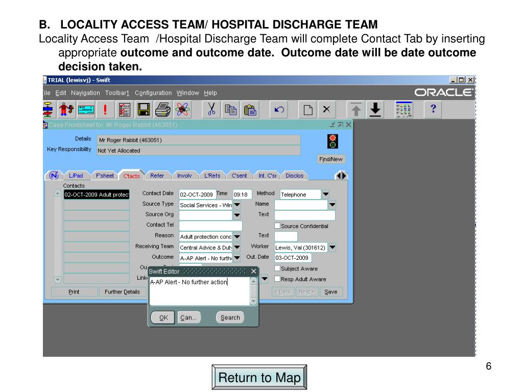Switch to the Involv tab
Screen dimensions: 523x392
[x=184, y=176]
